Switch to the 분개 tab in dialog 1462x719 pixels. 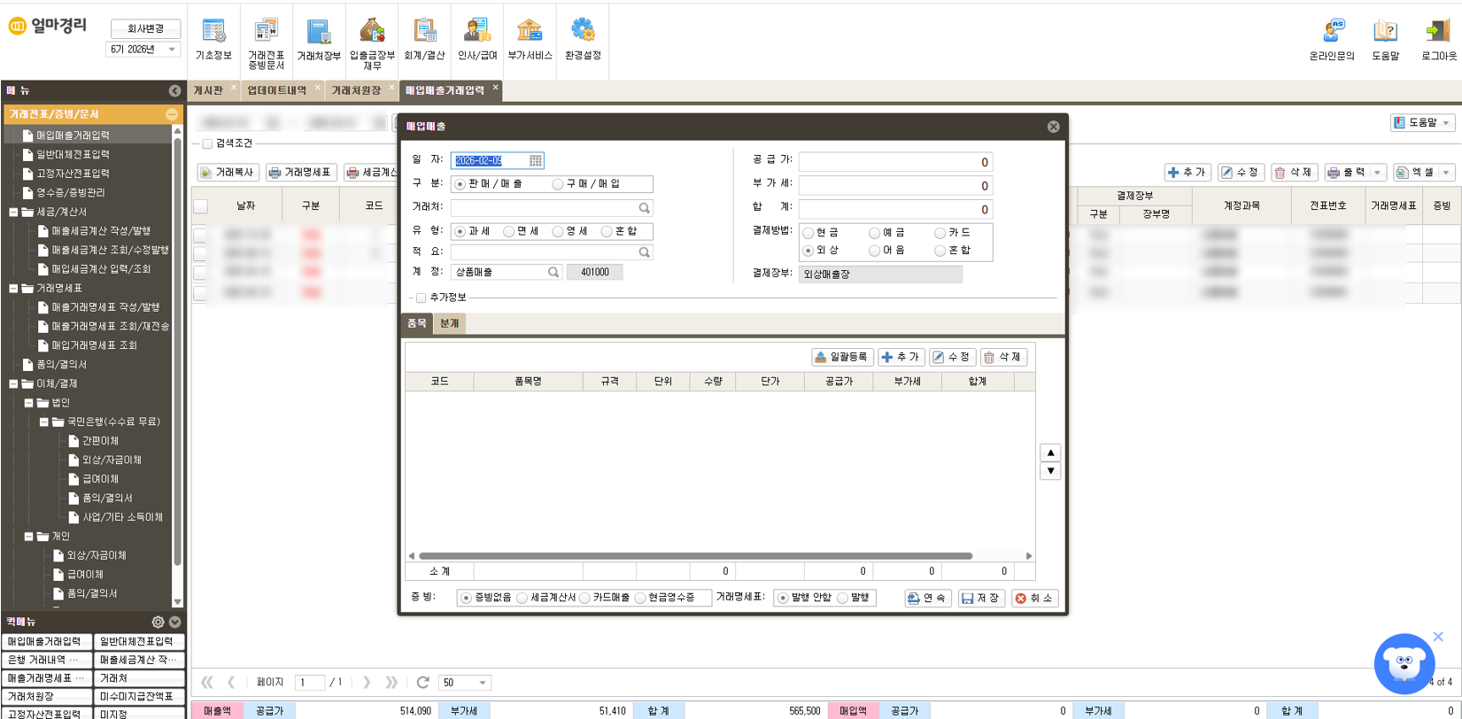[x=450, y=324]
